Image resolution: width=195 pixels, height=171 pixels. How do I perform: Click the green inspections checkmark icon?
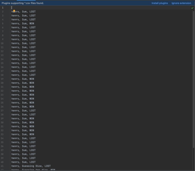[x=192, y=8]
